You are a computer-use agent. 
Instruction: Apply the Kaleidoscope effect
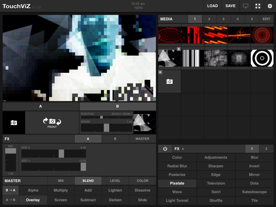point(254,192)
